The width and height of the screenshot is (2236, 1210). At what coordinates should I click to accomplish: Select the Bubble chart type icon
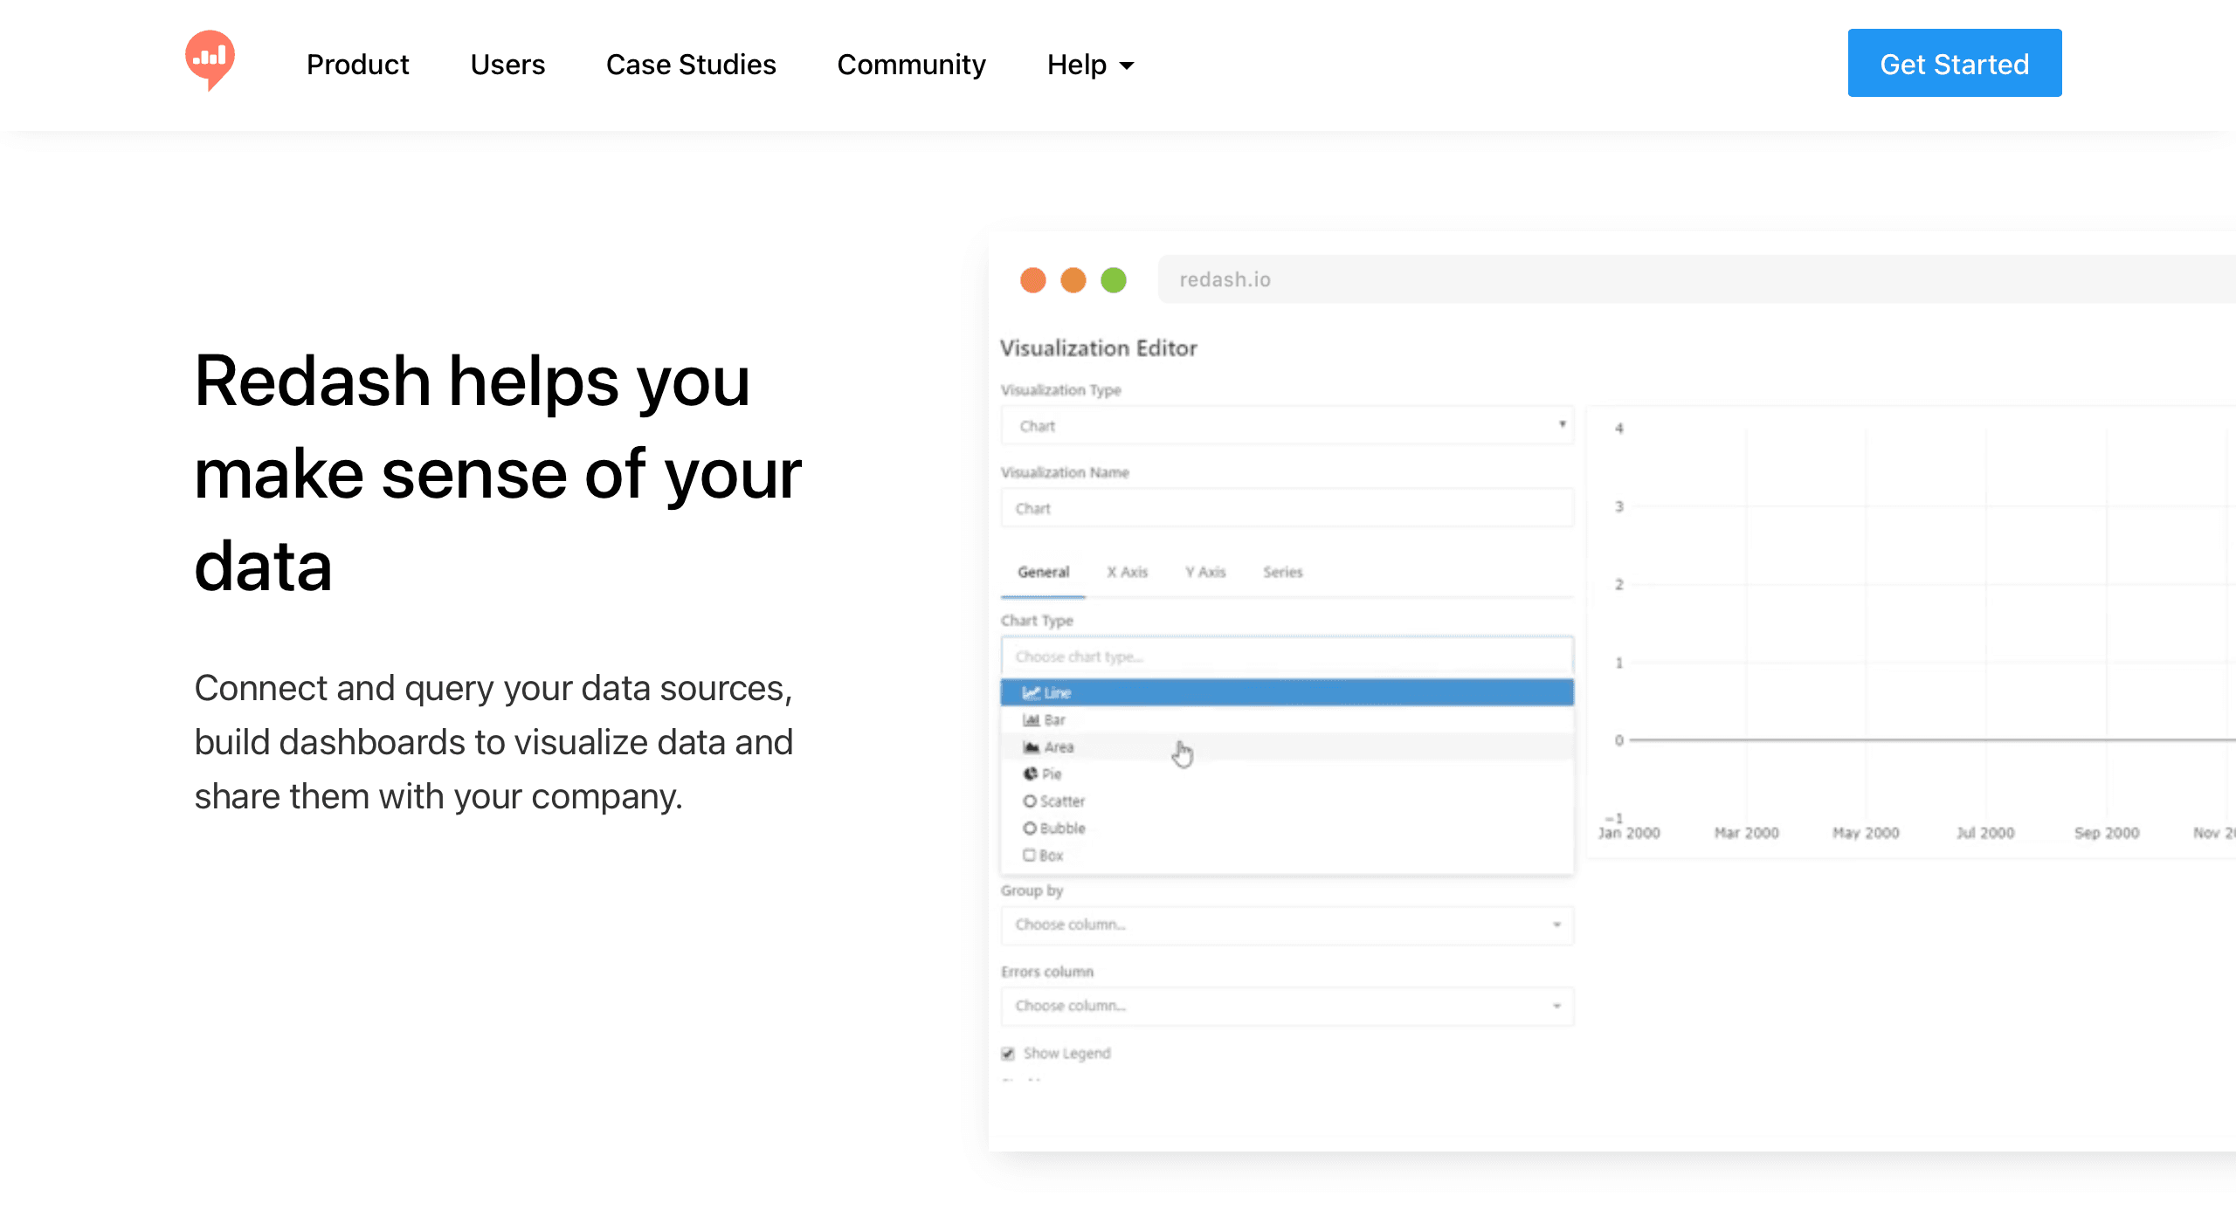pyautogui.click(x=1030, y=828)
